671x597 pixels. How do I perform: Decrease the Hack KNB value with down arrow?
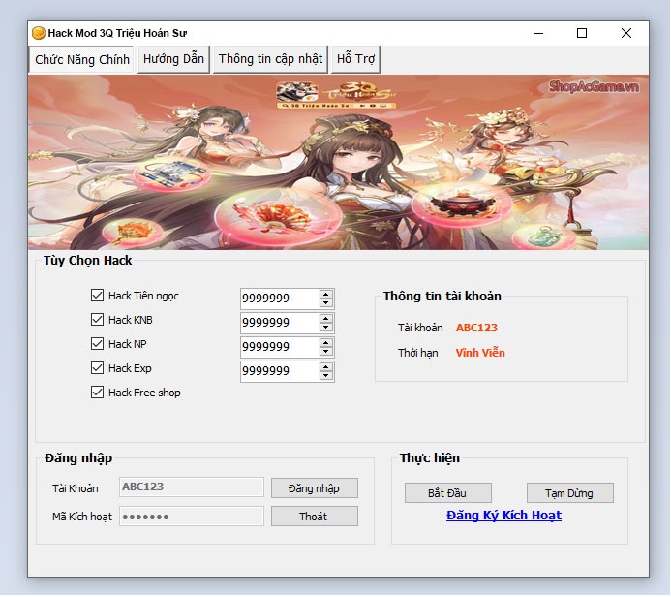pos(326,328)
